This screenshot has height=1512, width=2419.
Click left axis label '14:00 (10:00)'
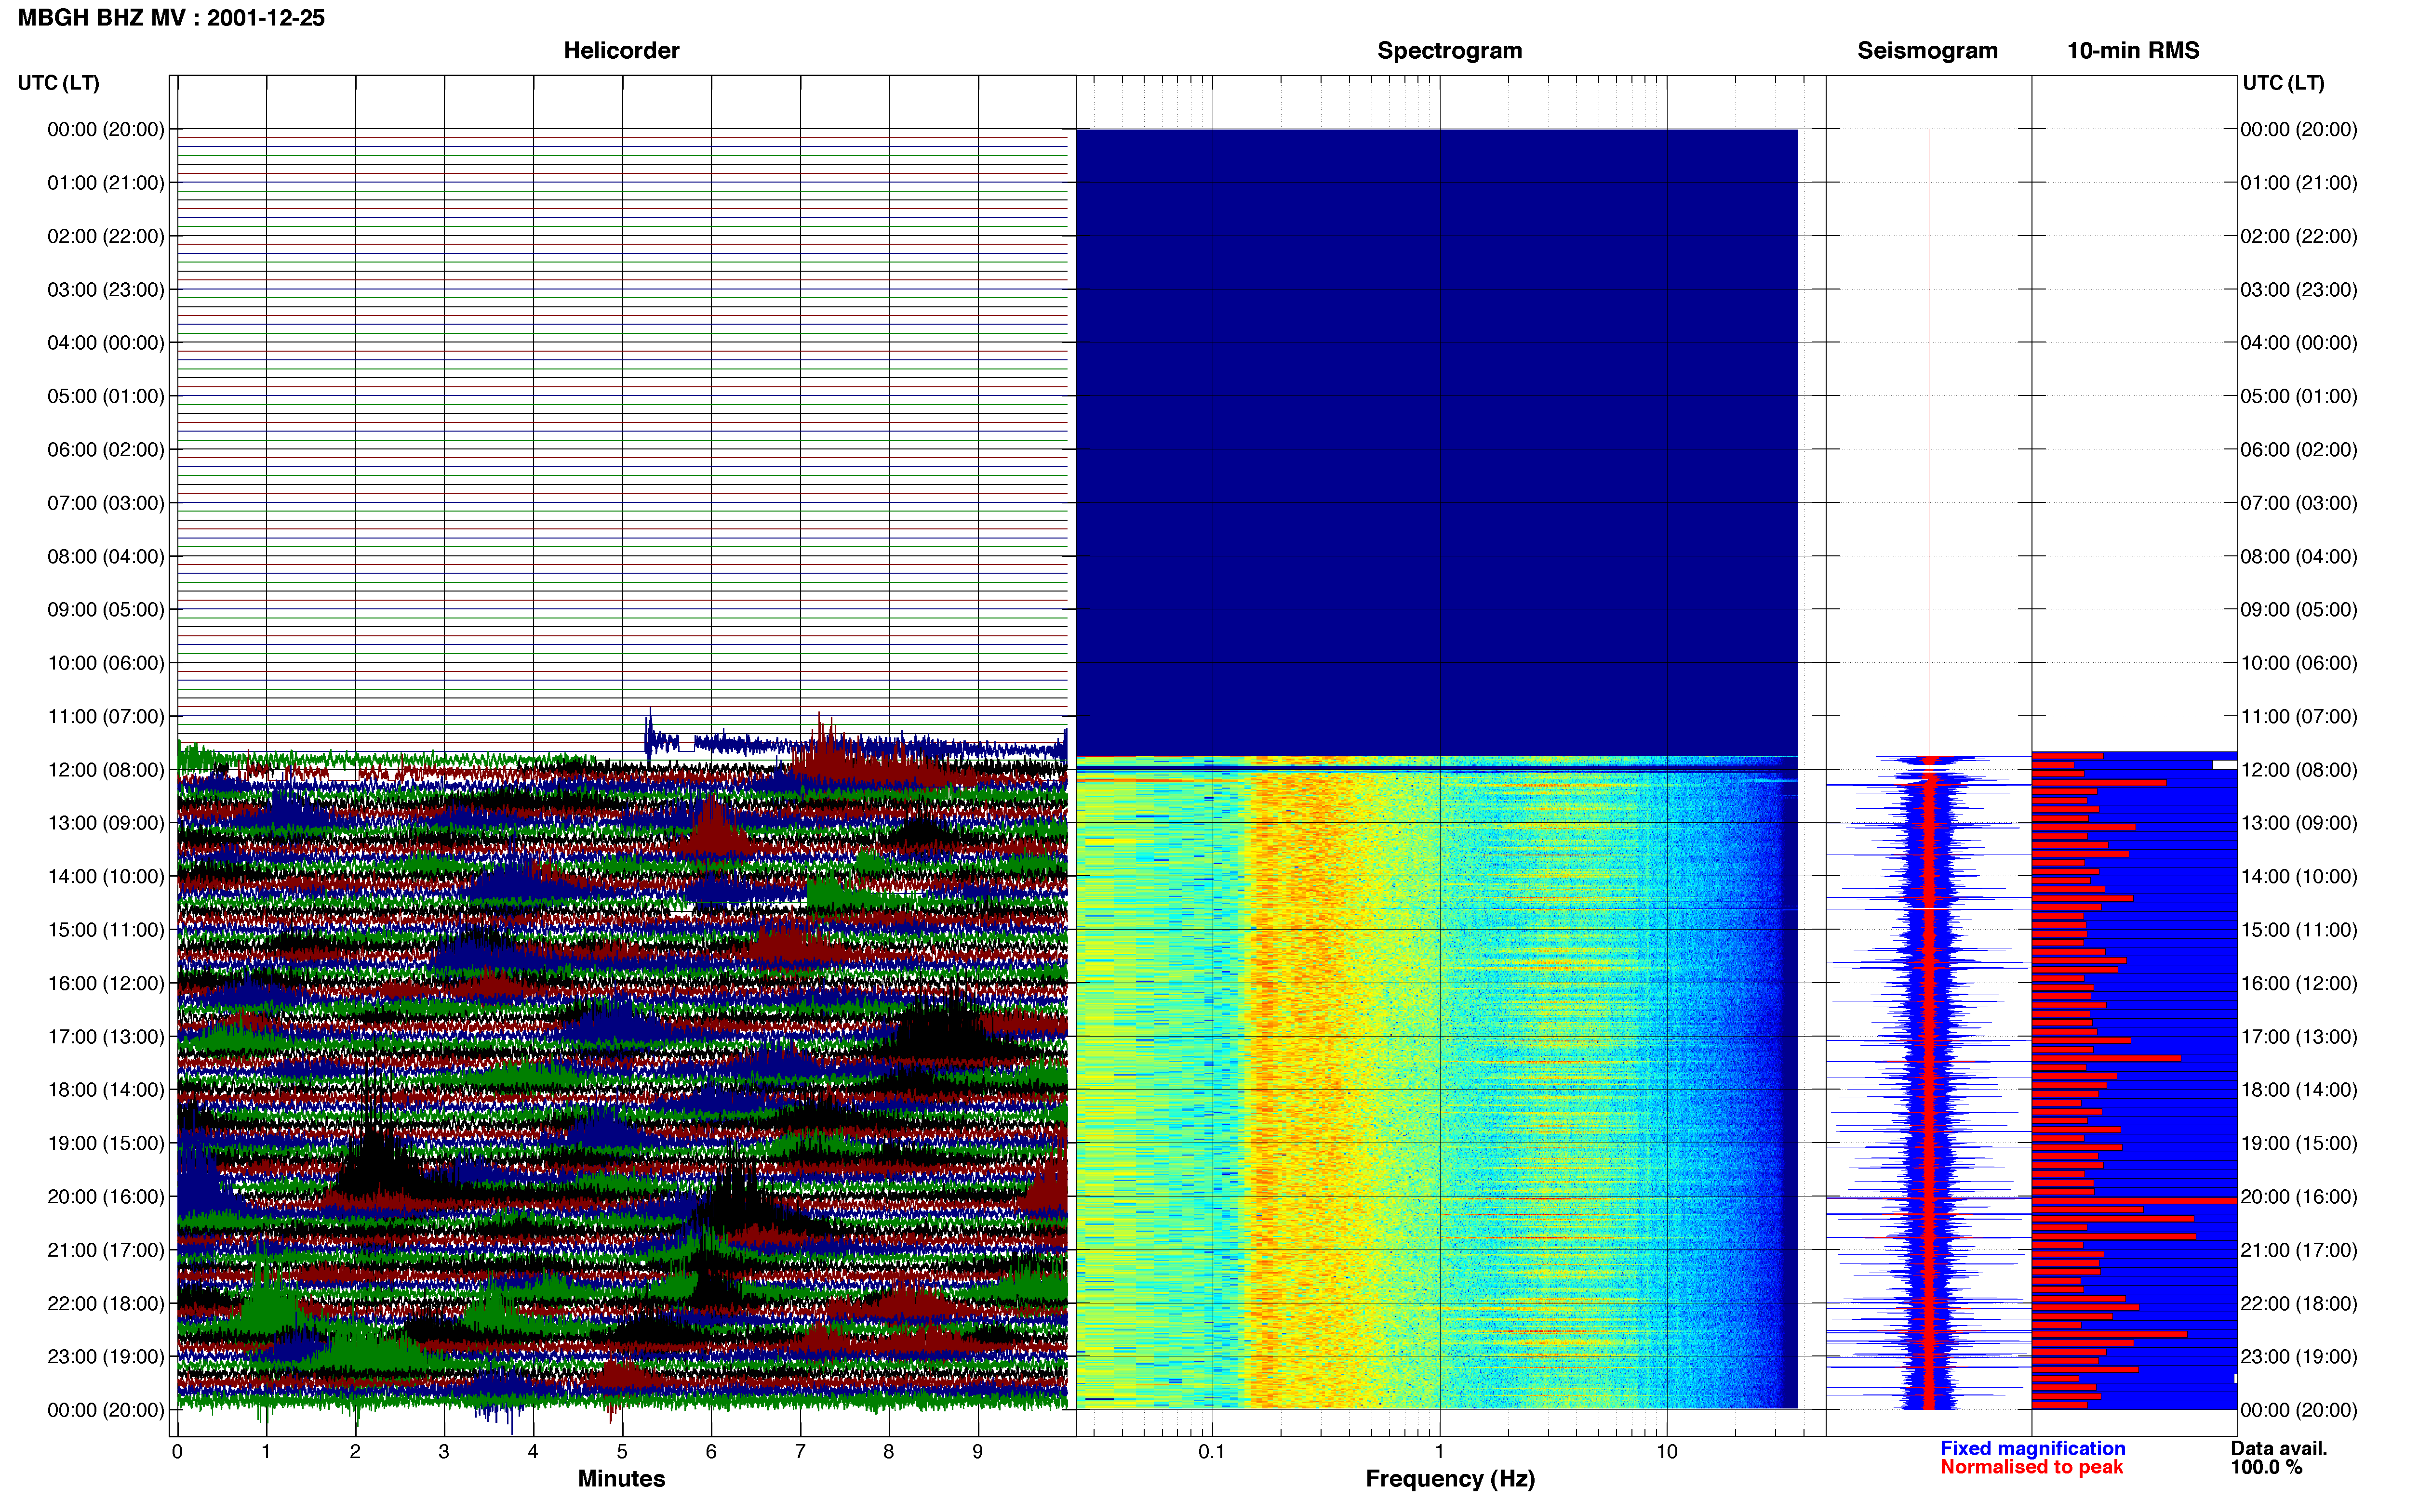pyautogui.click(x=106, y=876)
